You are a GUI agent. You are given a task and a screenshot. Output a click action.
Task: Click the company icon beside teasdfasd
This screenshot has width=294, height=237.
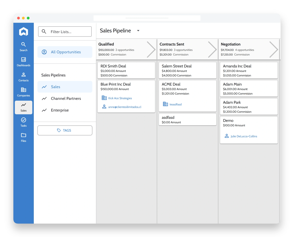166,104
